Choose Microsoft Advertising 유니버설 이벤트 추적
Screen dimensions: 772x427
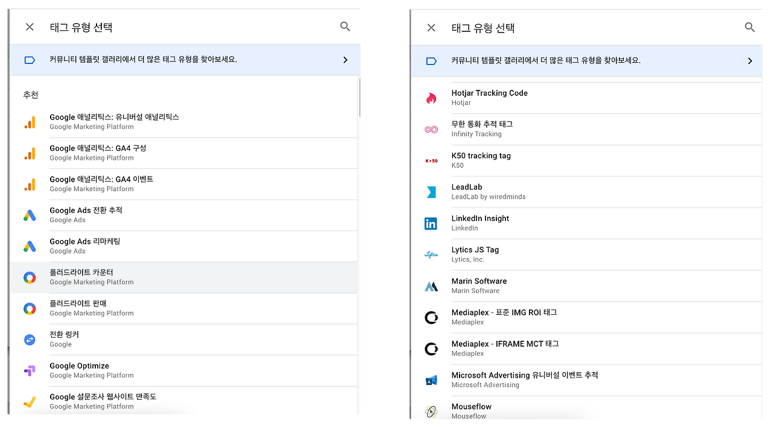point(587,380)
